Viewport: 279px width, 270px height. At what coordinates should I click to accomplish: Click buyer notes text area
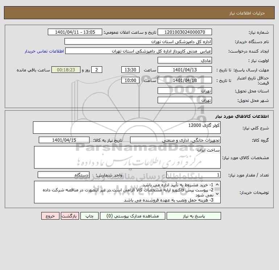[x=127, y=192]
